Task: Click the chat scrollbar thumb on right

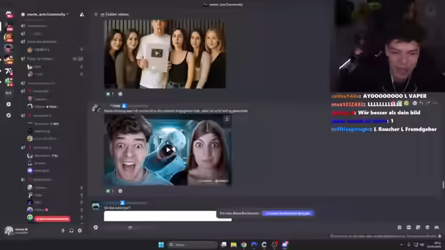Action: click(x=443, y=185)
